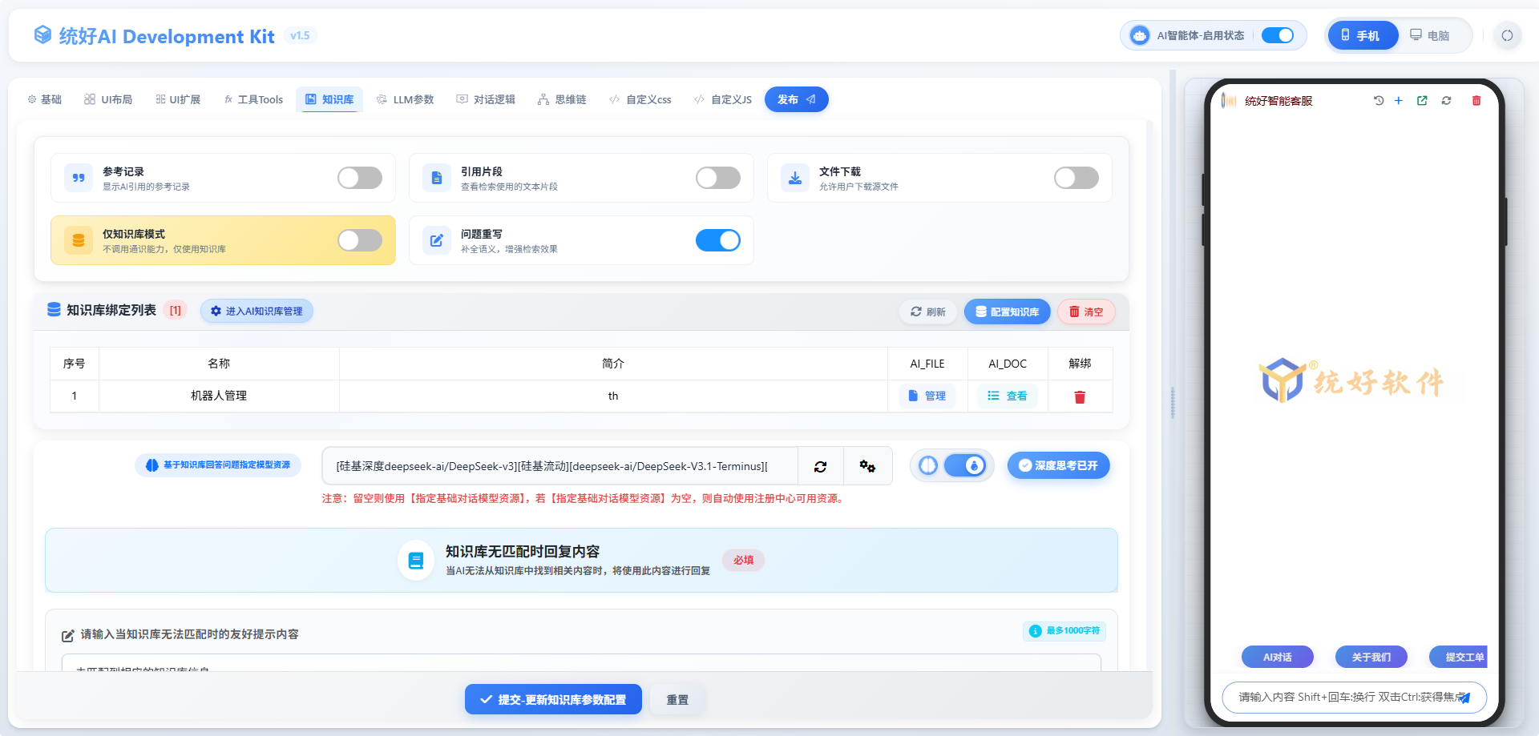Open model resource settings gears
Screen dimensions: 1539x736
pyautogui.click(x=867, y=466)
